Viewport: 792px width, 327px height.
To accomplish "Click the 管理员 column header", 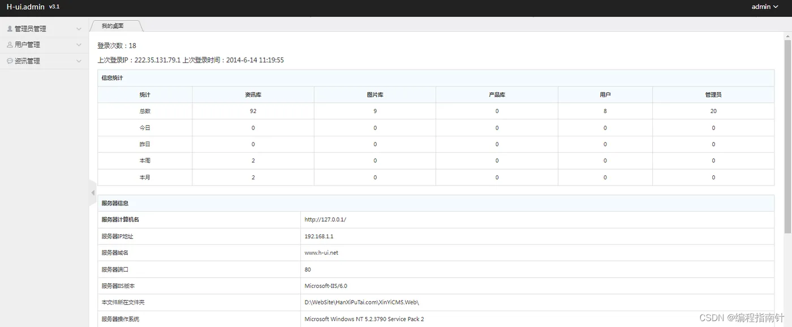I will coord(713,94).
